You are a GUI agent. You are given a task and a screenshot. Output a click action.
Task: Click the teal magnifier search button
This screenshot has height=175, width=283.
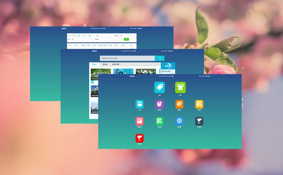pyautogui.click(x=159, y=58)
